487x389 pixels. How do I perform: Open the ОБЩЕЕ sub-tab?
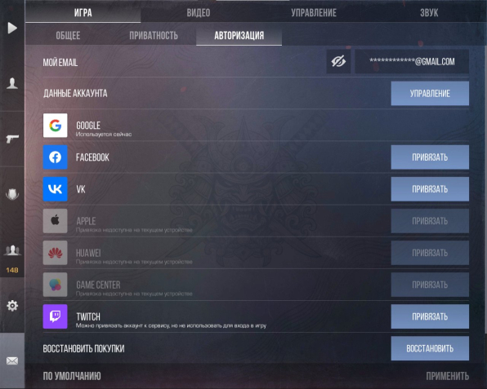click(x=68, y=35)
